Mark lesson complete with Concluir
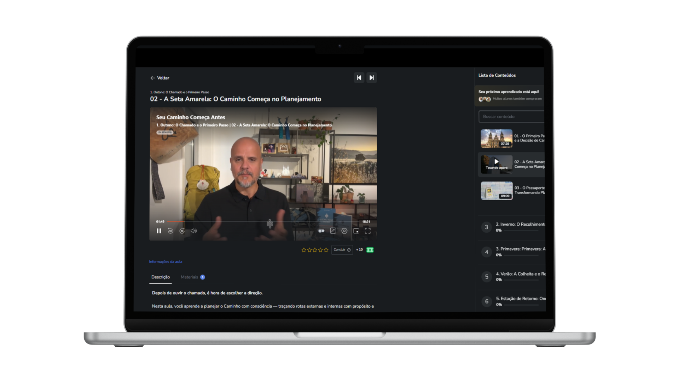Viewport: 679px width, 382px height. pos(342,250)
